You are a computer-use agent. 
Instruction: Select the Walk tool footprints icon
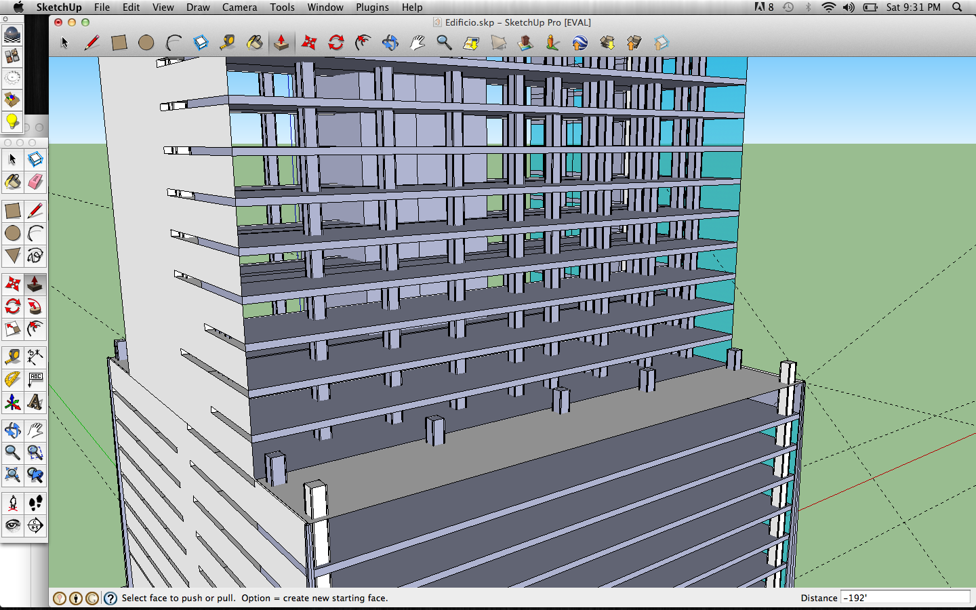(35, 503)
